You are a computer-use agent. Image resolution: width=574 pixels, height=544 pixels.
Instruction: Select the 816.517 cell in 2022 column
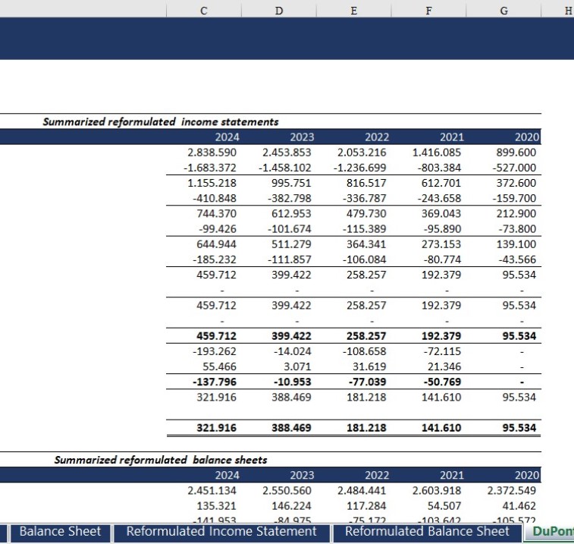362,183
